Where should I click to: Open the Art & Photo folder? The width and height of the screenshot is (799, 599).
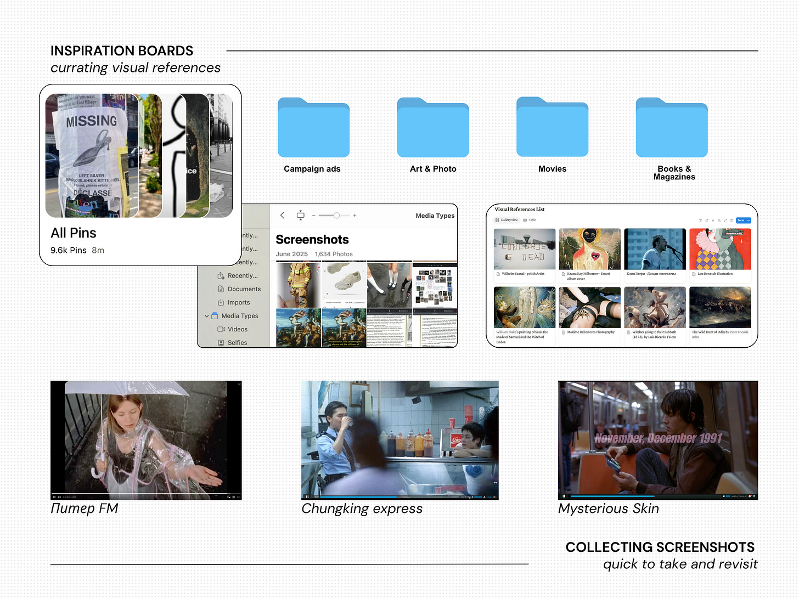click(x=433, y=128)
